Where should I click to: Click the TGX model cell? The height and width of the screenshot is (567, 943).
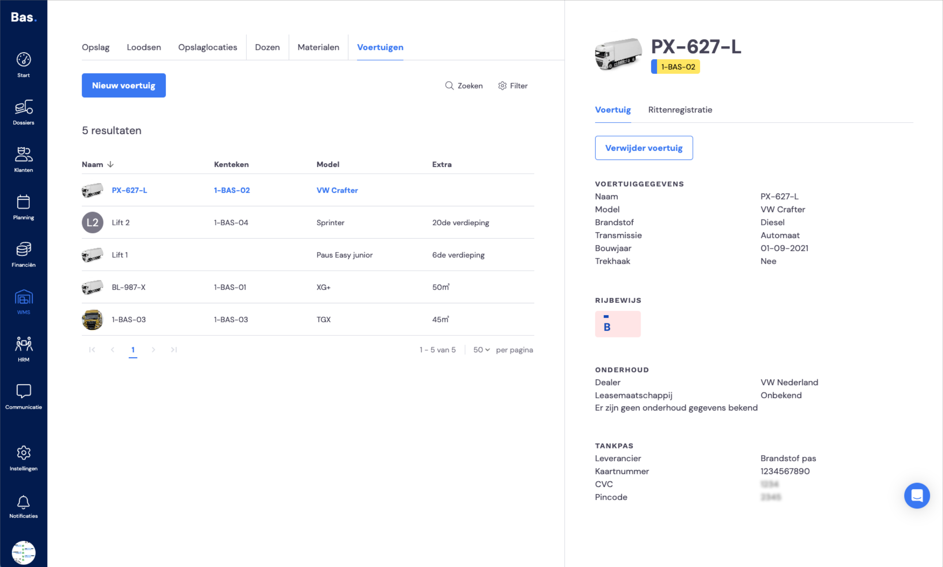[323, 319]
